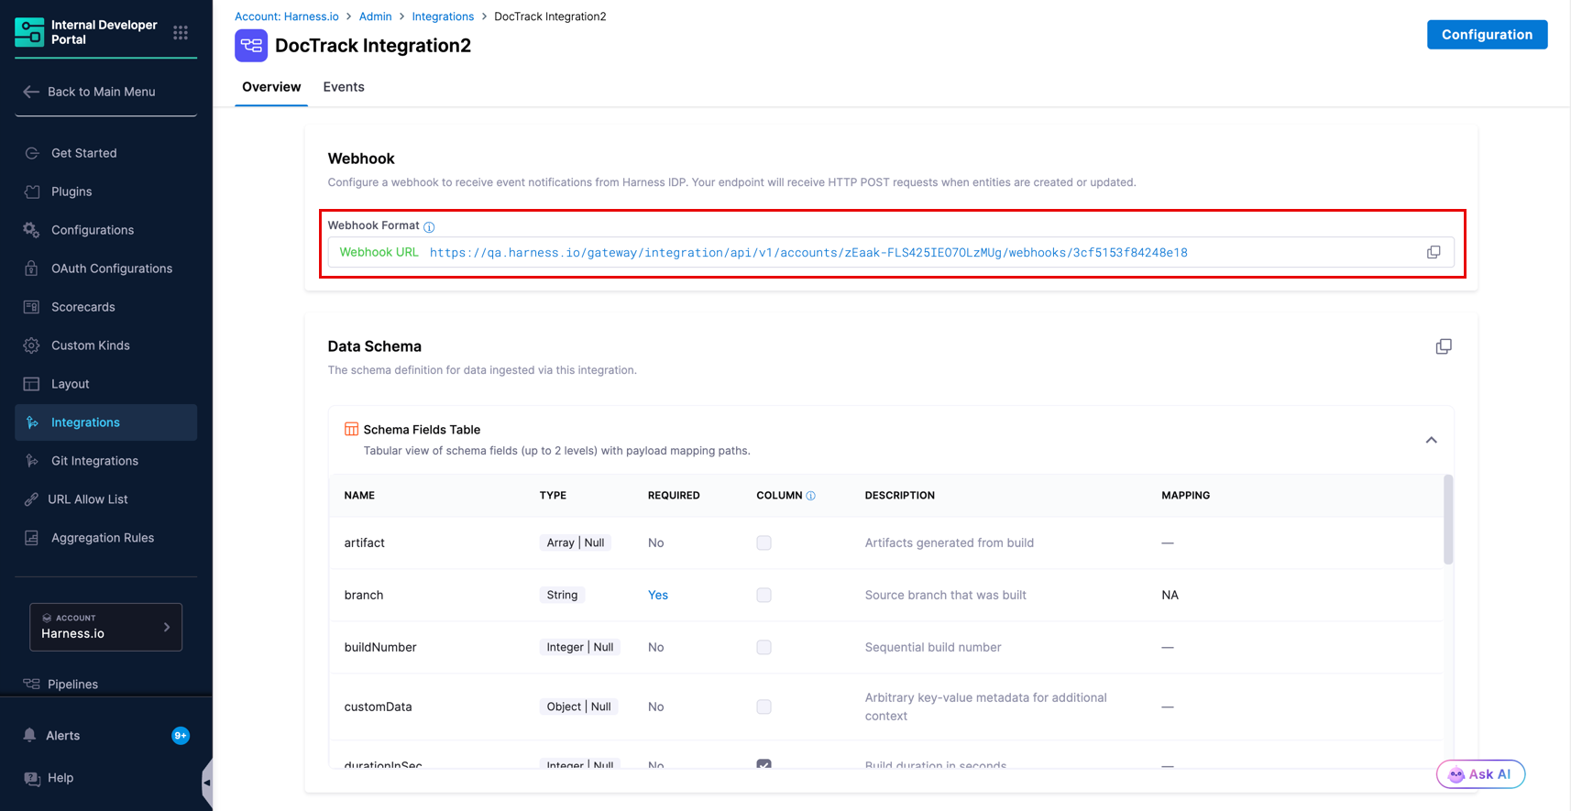Click the 'buildNumber' field name
Image resolution: width=1571 pixels, height=811 pixels.
click(380, 647)
